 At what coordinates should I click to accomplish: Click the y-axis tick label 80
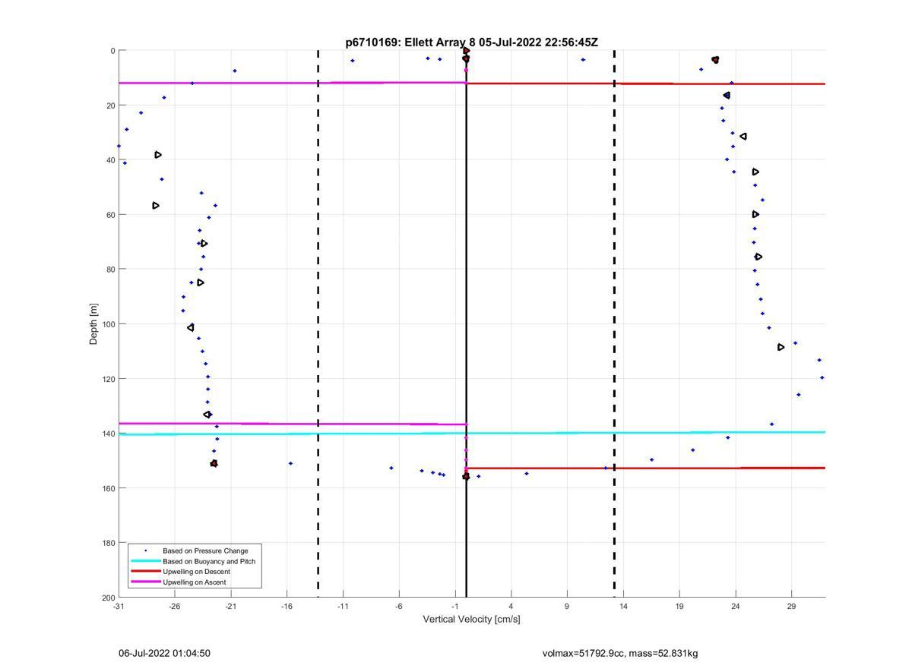pos(111,270)
